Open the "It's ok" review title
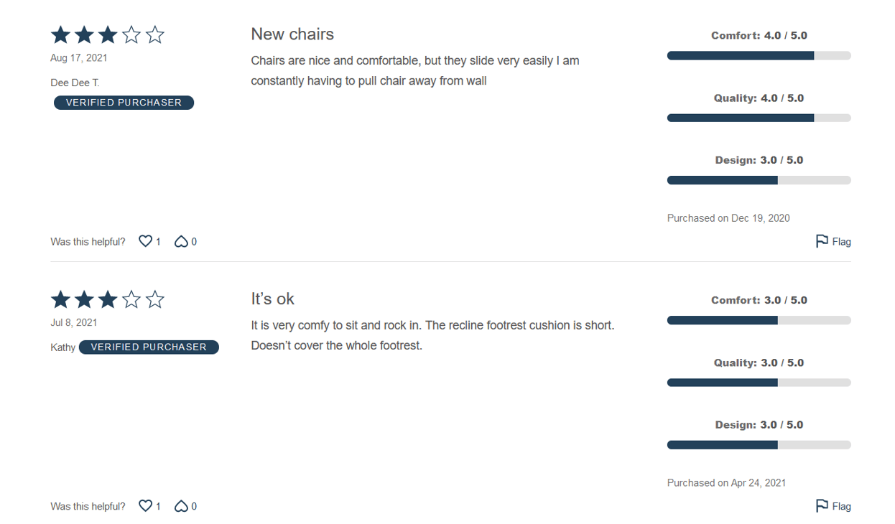The height and width of the screenshot is (524, 895). pyautogui.click(x=273, y=299)
